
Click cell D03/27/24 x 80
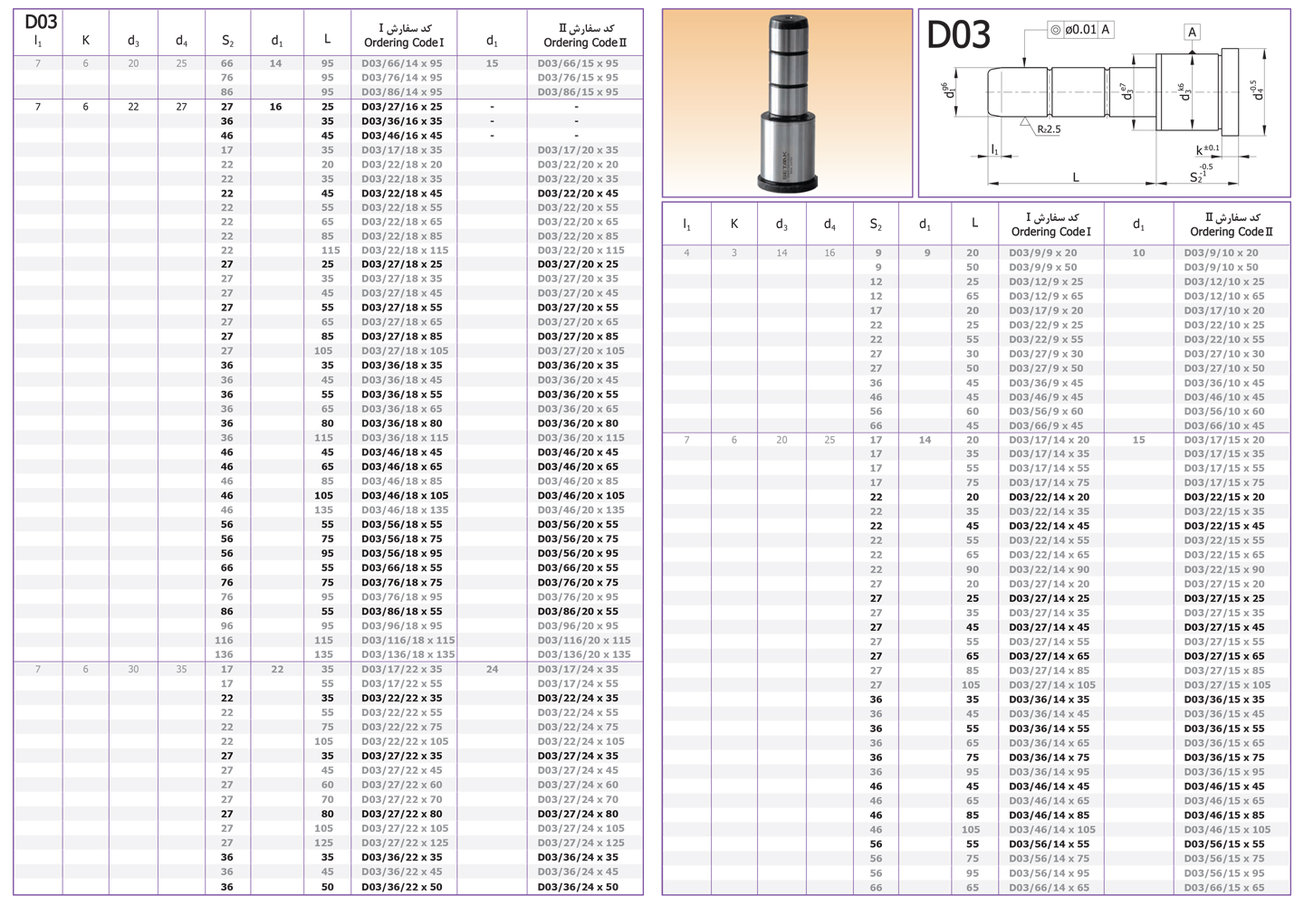[578, 814]
